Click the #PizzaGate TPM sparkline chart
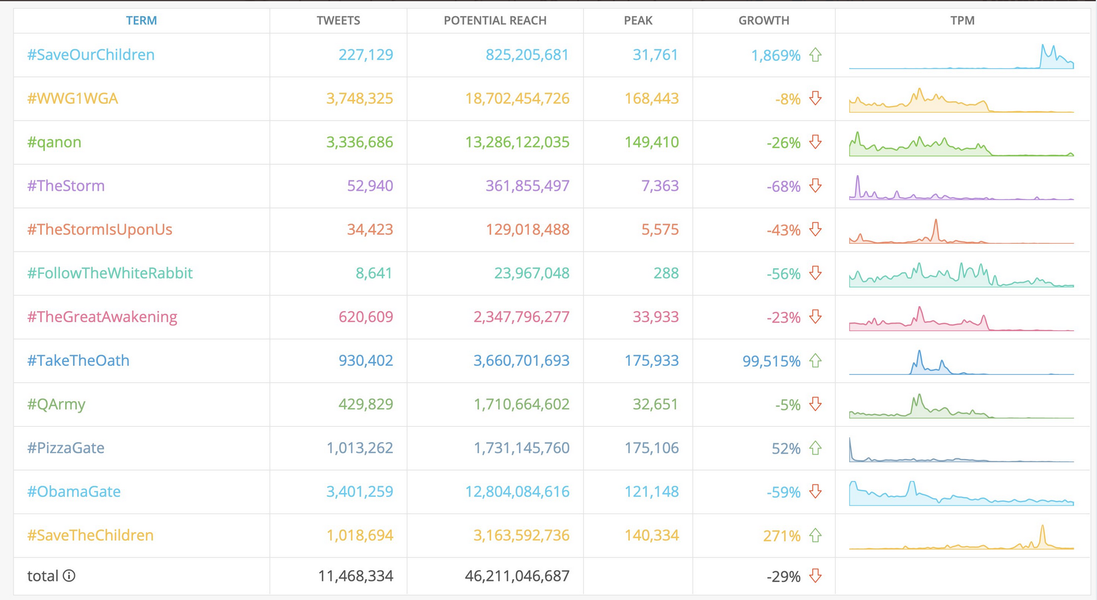 click(961, 449)
